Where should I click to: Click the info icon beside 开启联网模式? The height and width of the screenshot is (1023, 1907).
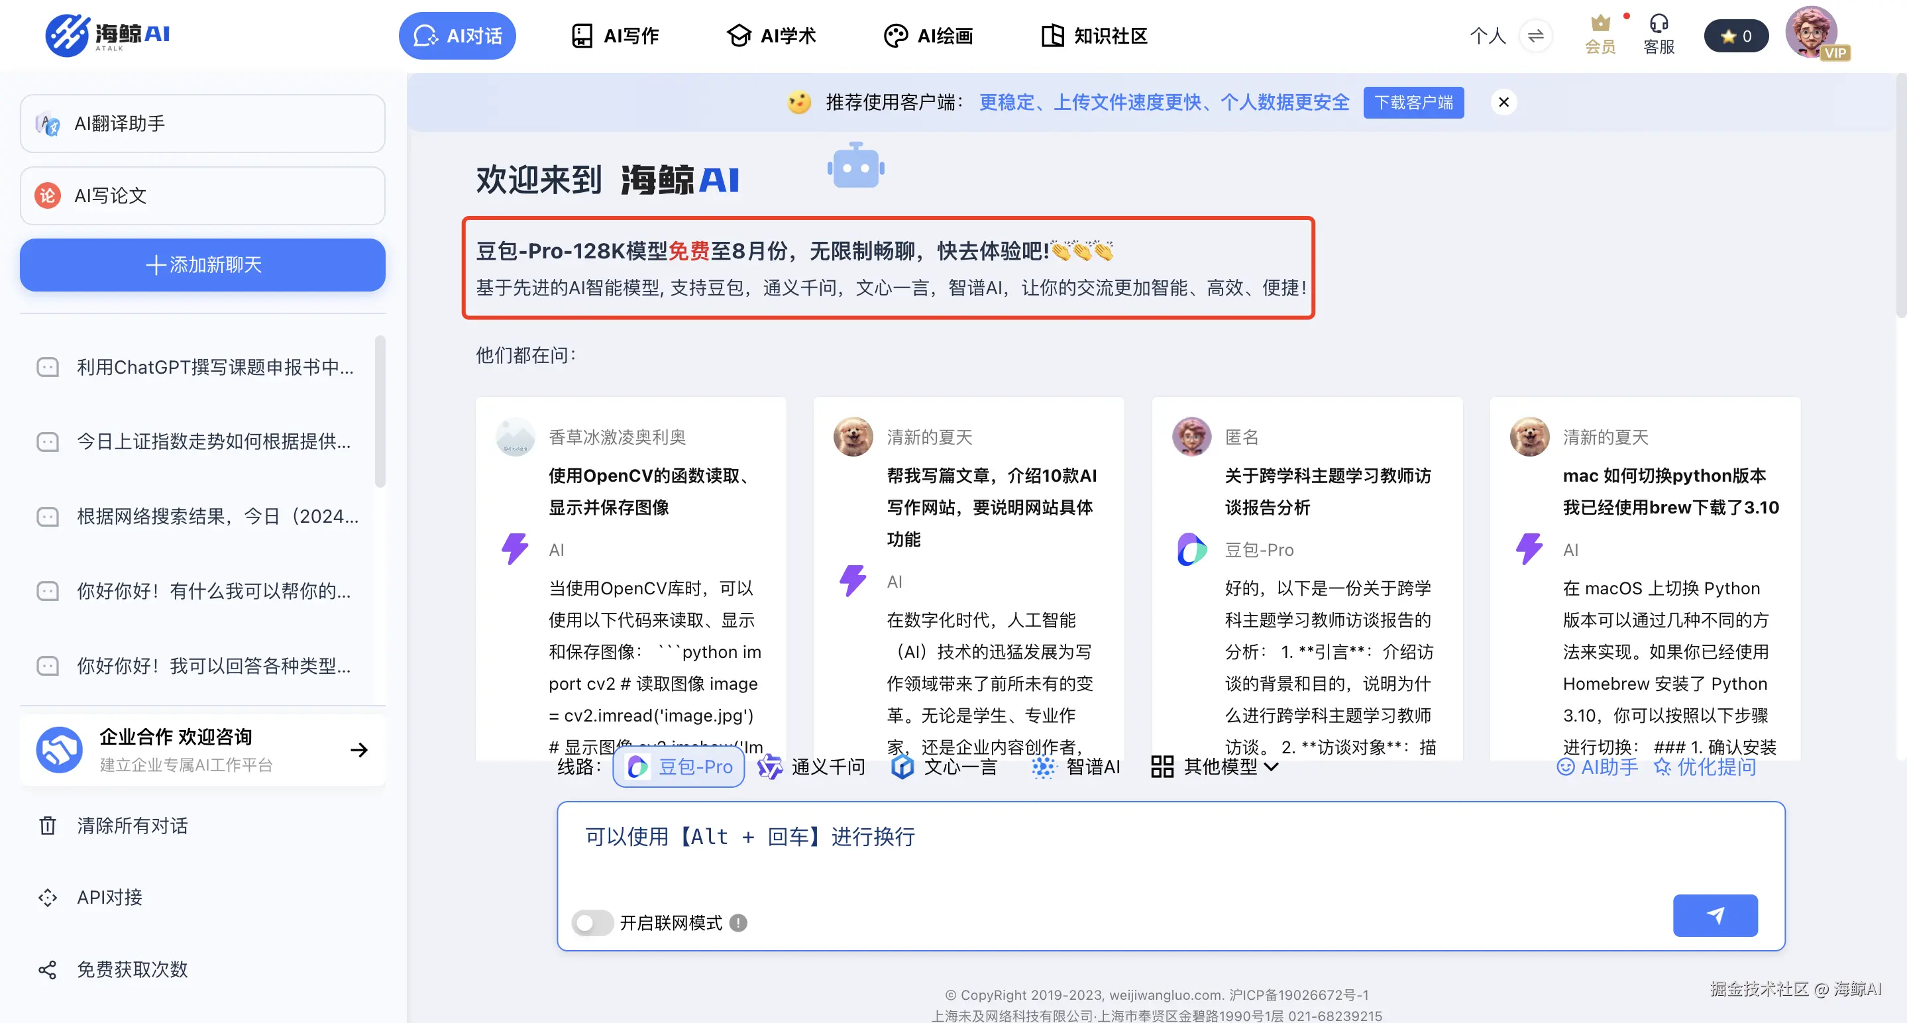(738, 923)
